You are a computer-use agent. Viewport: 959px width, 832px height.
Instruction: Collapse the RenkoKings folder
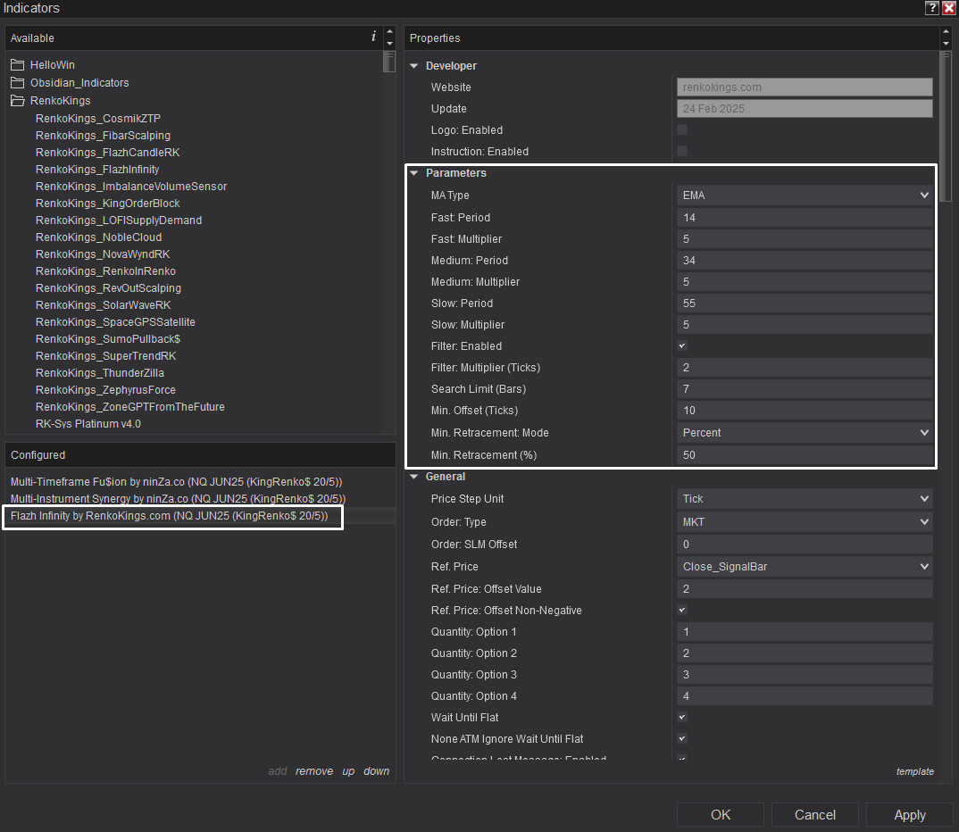tap(51, 100)
